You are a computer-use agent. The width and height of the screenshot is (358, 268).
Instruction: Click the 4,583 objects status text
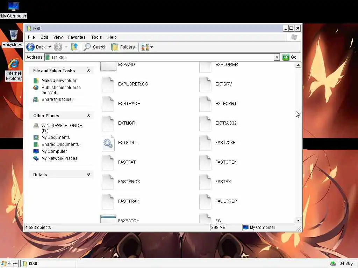[x=38, y=228]
